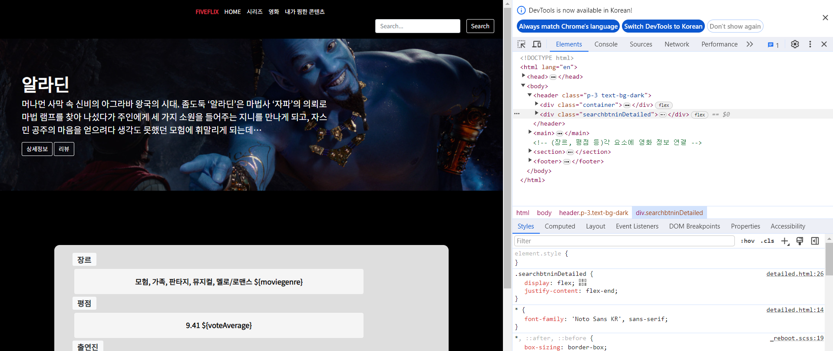The width and height of the screenshot is (833, 351).
Task: Show more DevTools tabs via double chevron
Action: point(750,44)
